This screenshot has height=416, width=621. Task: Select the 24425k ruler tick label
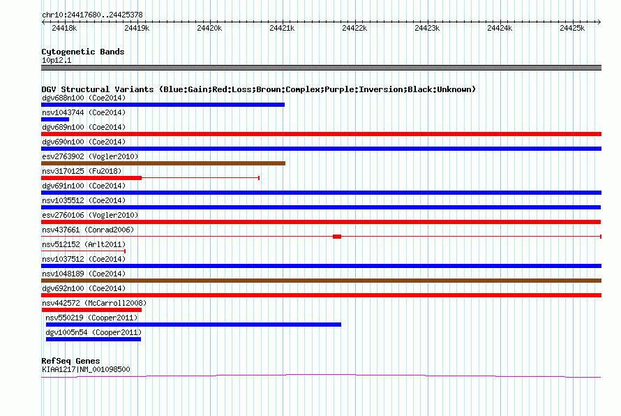pyautogui.click(x=572, y=28)
